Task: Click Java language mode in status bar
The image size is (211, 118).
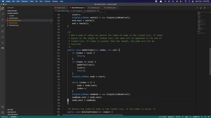Action: coord(186,117)
